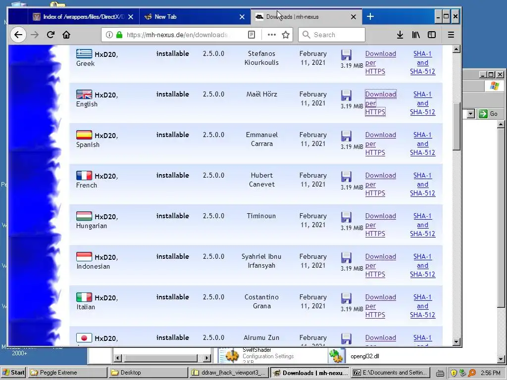Click floppy disk icon in Hungarian row
This screenshot has height=380, width=507.
(x=346, y=217)
